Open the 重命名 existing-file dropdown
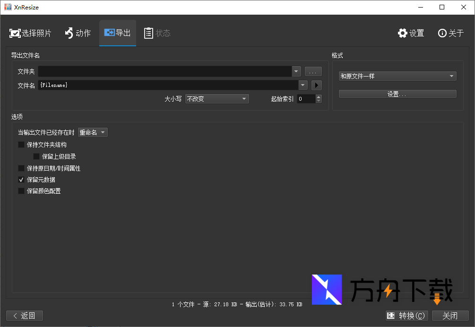 pyautogui.click(x=92, y=132)
